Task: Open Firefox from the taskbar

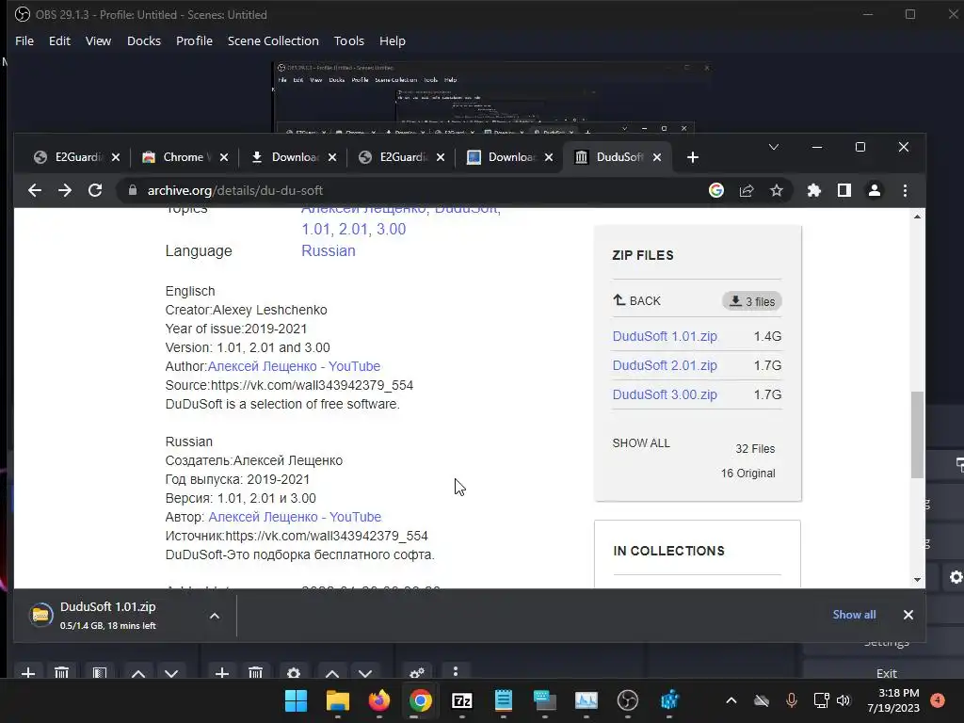Action: pyautogui.click(x=378, y=700)
